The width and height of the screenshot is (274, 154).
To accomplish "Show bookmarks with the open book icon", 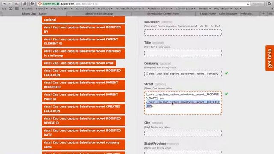I will click(x=10, y=9).
